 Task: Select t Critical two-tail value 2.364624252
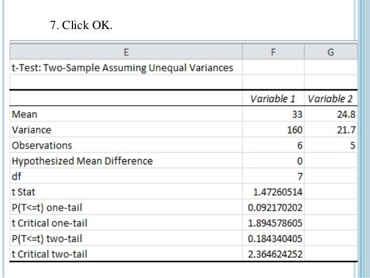tap(273, 254)
